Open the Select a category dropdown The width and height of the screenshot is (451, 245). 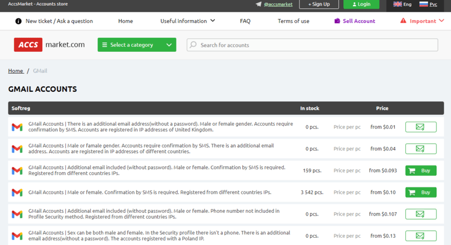click(137, 45)
